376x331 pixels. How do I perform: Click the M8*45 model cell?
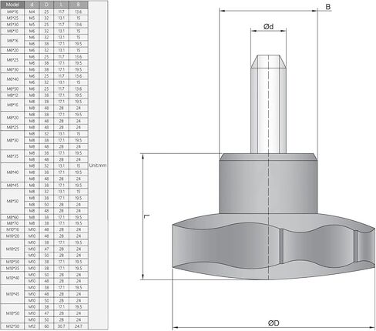12,186
